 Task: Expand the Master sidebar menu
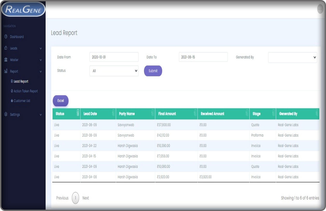pyautogui.click(x=40, y=60)
